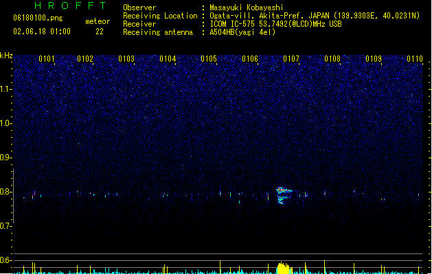Image resolution: width=432 pixels, height=274 pixels.
Task: Click the 0103 time marker
Action: point(126,59)
